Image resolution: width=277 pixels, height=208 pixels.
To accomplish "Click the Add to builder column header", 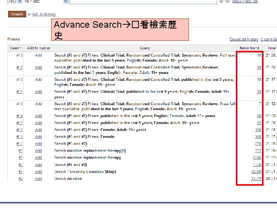I will coord(38,48).
